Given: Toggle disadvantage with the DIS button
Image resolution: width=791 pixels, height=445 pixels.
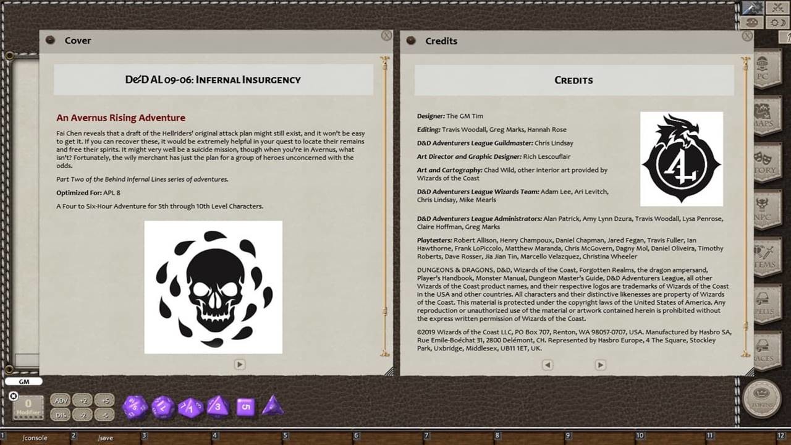Looking at the screenshot, I should pyautogui.click(x=61, y=413).
